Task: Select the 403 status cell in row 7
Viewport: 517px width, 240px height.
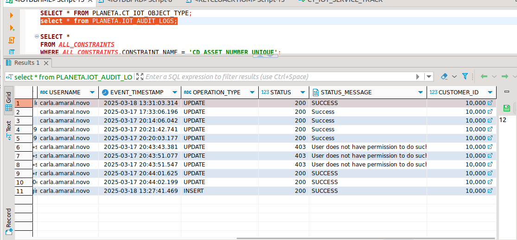Action: (x=284, y=155)
